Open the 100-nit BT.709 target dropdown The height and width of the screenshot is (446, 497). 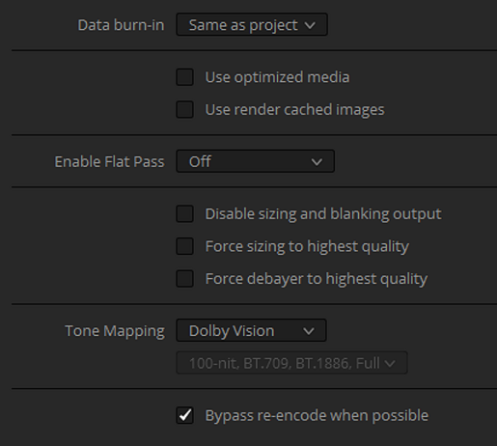click(x=291, y=363)
